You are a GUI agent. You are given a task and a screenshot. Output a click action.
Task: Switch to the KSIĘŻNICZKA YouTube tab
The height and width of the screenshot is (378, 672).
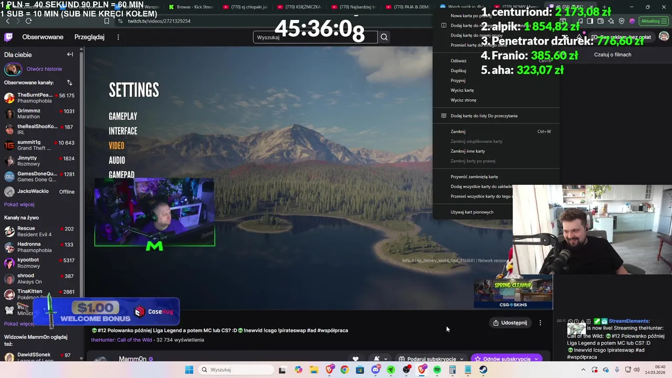tap(299, 7)
